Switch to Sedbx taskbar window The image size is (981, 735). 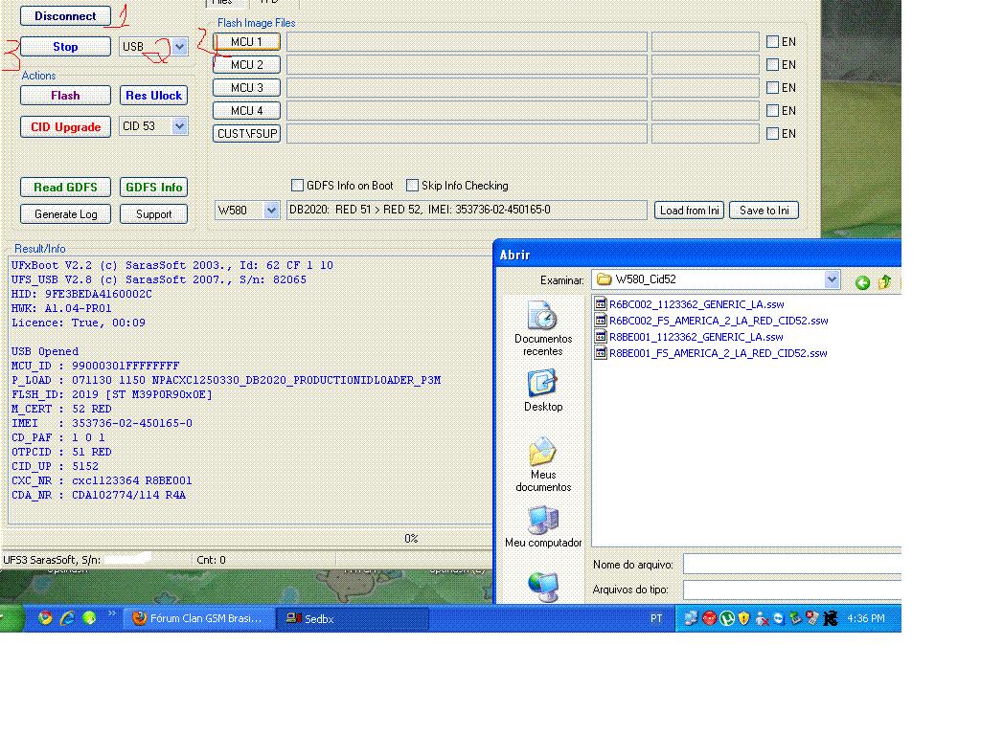coord(353,619)
